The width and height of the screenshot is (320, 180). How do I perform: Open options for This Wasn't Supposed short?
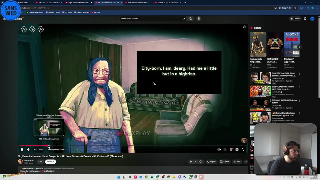298,60
